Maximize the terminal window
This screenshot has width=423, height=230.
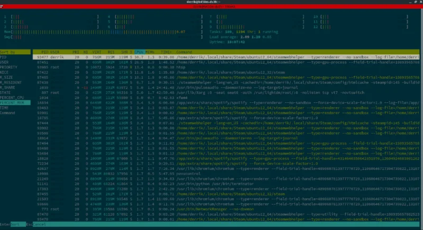click(x=416, y=2)
